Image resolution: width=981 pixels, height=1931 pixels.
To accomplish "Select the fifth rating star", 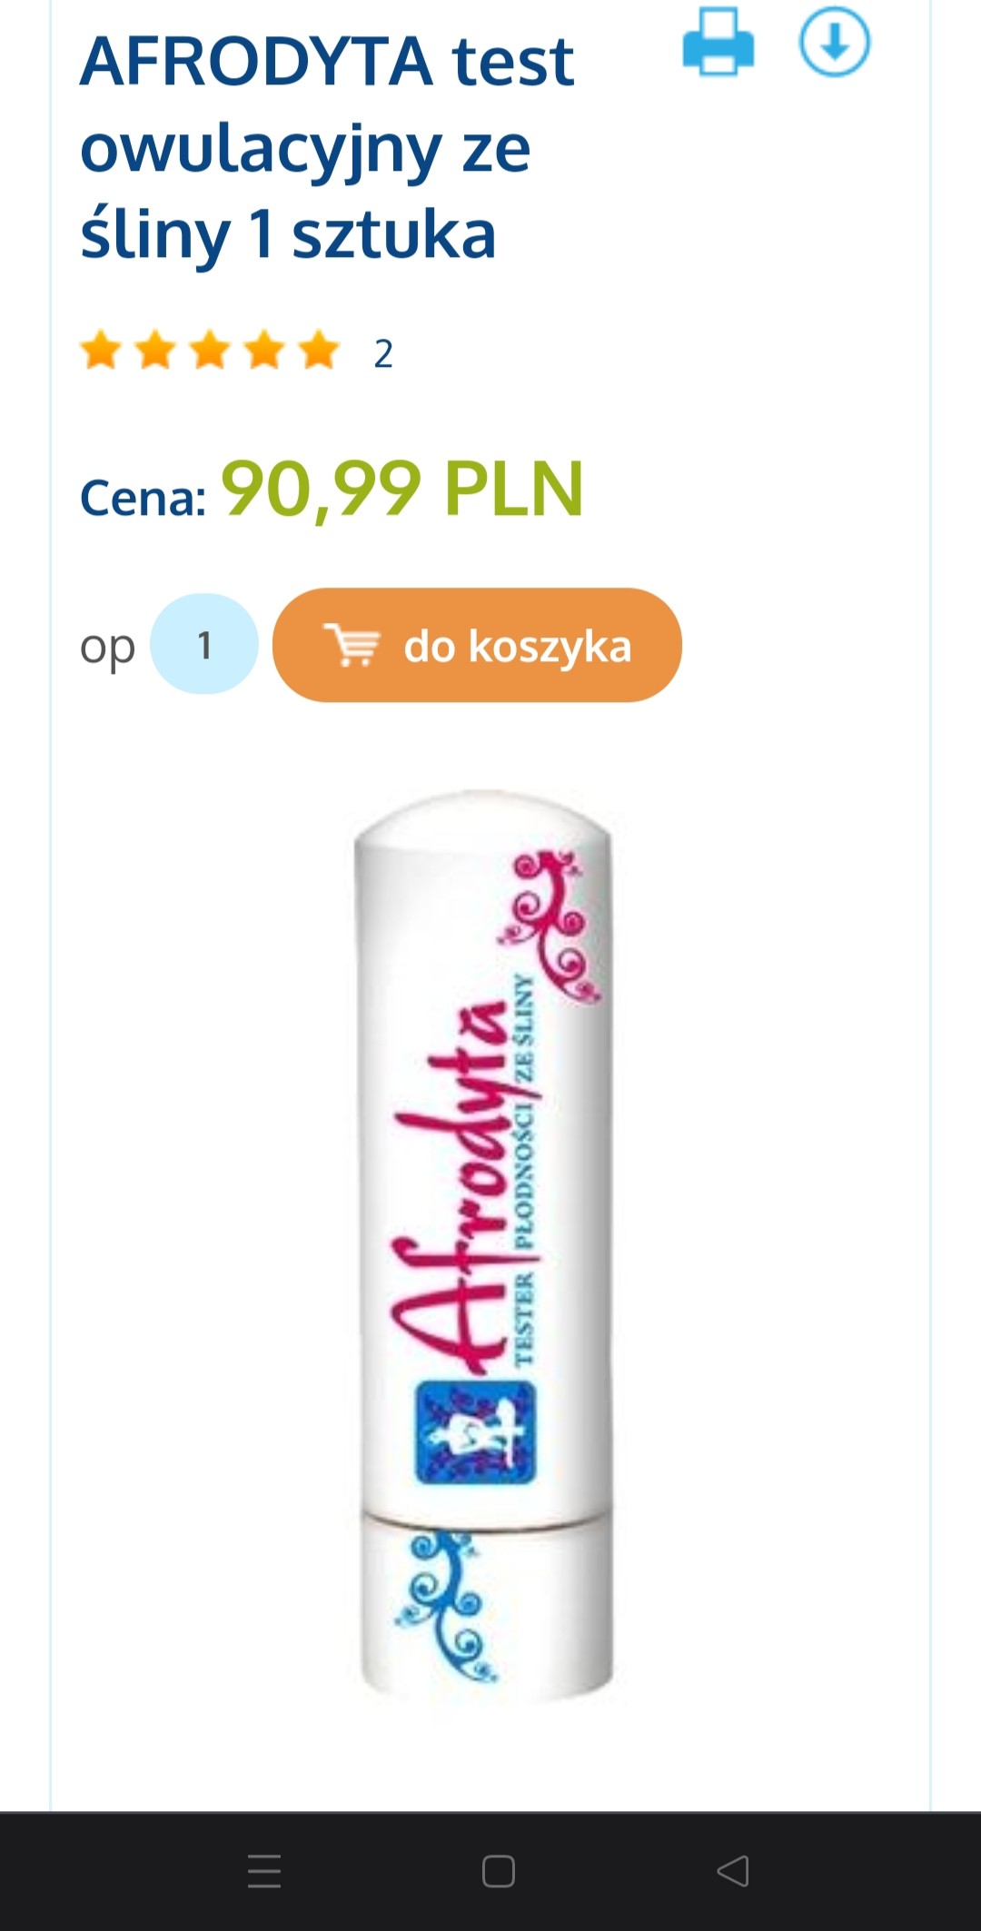I will click(319, 352).
